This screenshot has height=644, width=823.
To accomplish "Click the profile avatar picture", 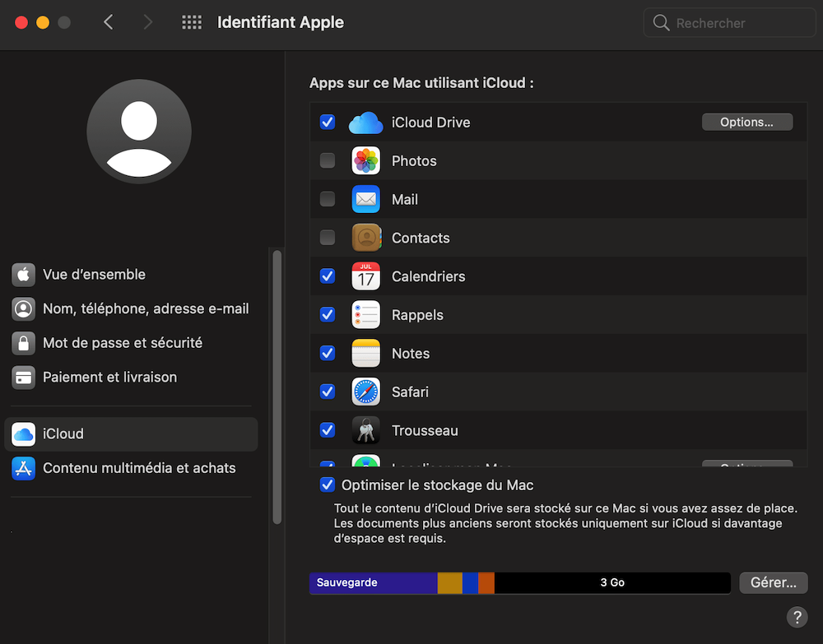I will click(x=139, y=132).
